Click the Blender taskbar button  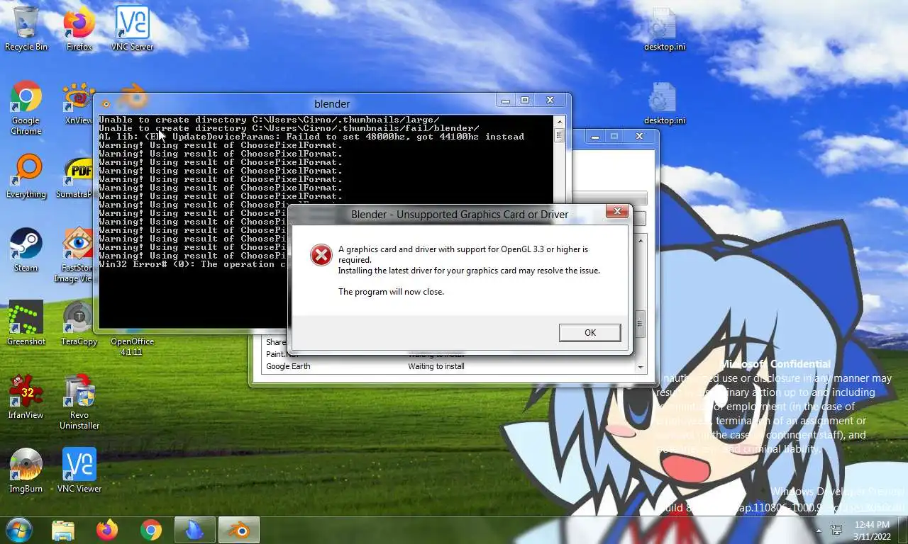pos(238,530)
